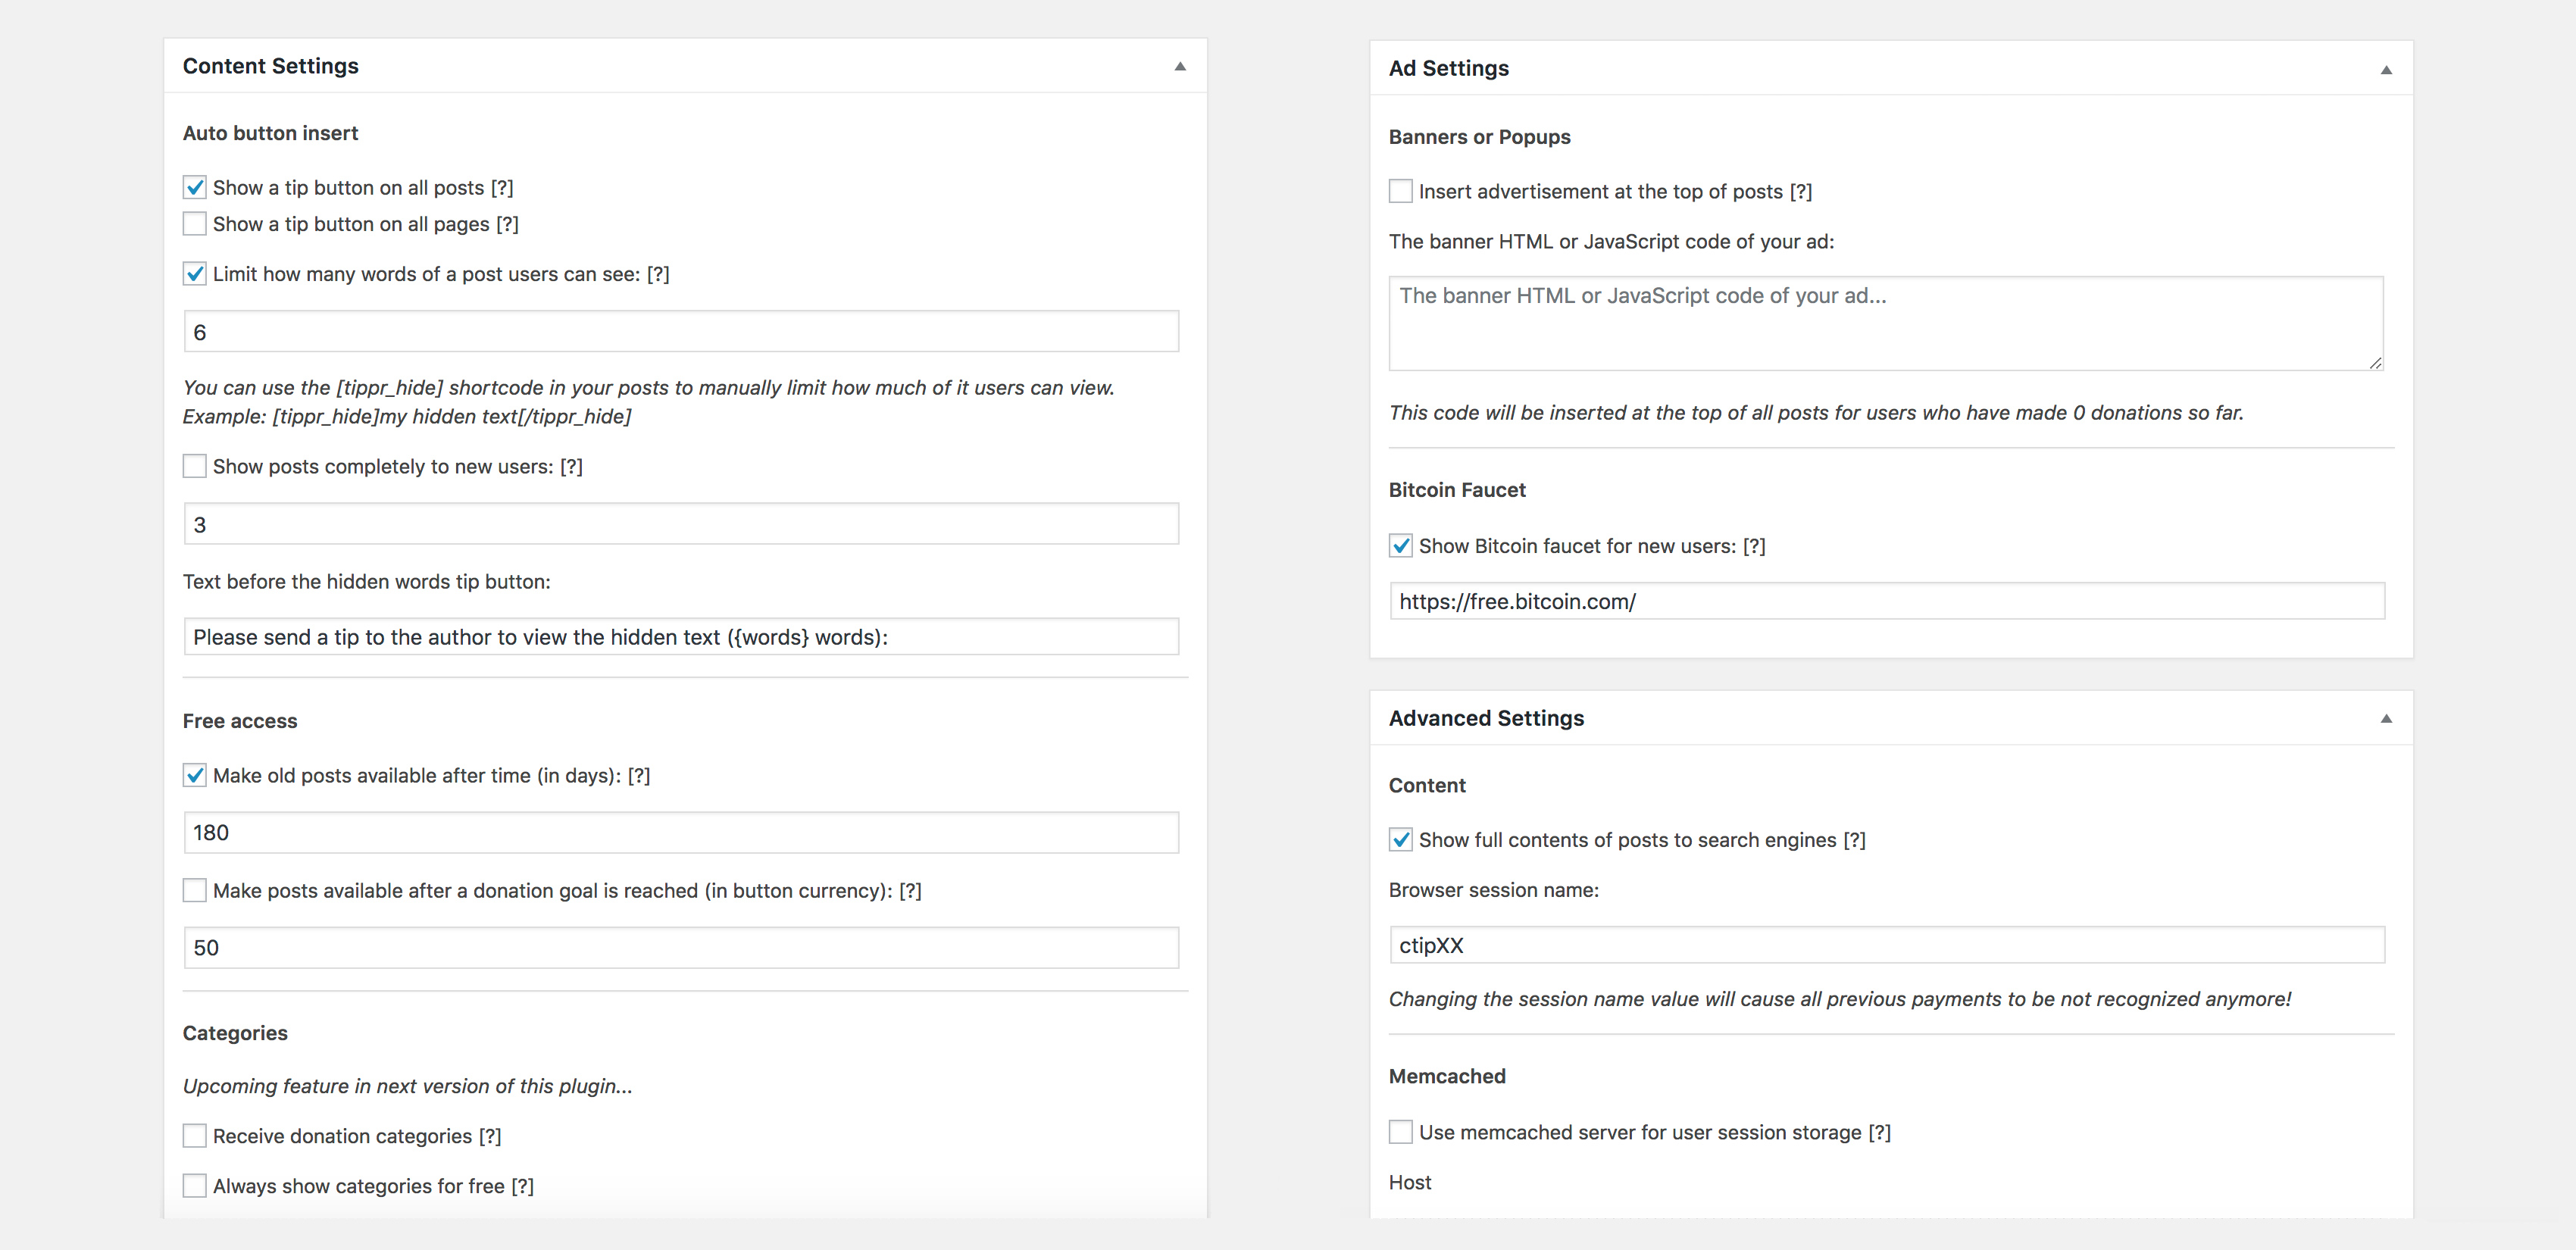Image resolution: width=2576 pixels, height=1250 pixels.
Task: Click the tippr_hide shortcode example text
Action: 407,416
